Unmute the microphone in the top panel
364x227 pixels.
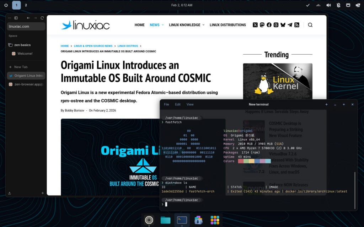(338, 5)
